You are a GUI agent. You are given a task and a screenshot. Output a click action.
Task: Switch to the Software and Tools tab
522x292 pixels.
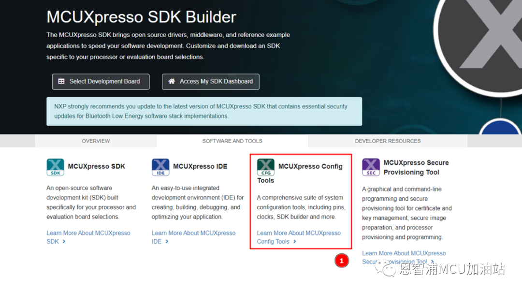tap(232, 141)
